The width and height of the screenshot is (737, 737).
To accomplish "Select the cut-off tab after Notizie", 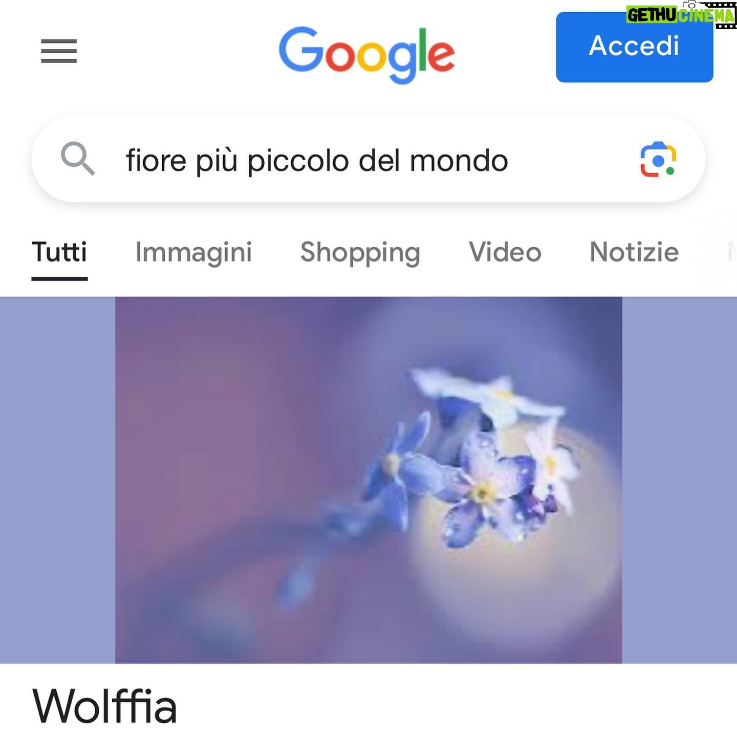I will click(732, 252).
